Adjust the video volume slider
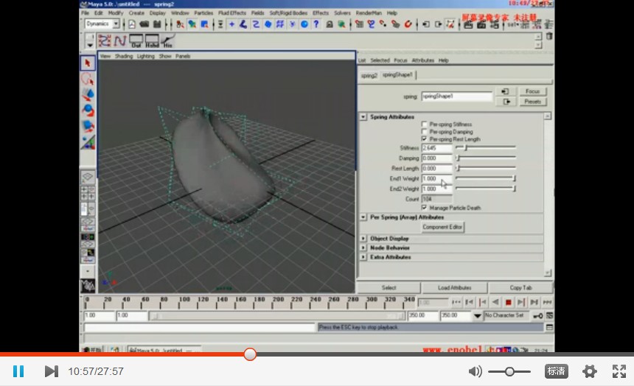The height and width of the screenshot is (386, 634). point(509,371)
